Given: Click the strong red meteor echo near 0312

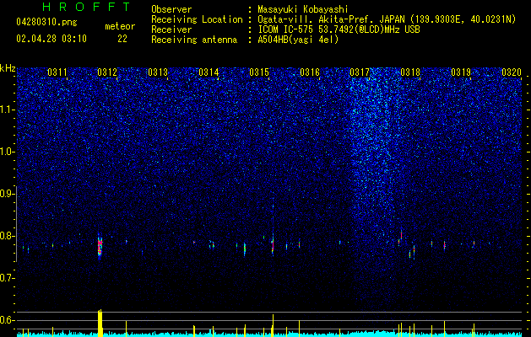Looking at the screenshot, I should pos(100,246).
